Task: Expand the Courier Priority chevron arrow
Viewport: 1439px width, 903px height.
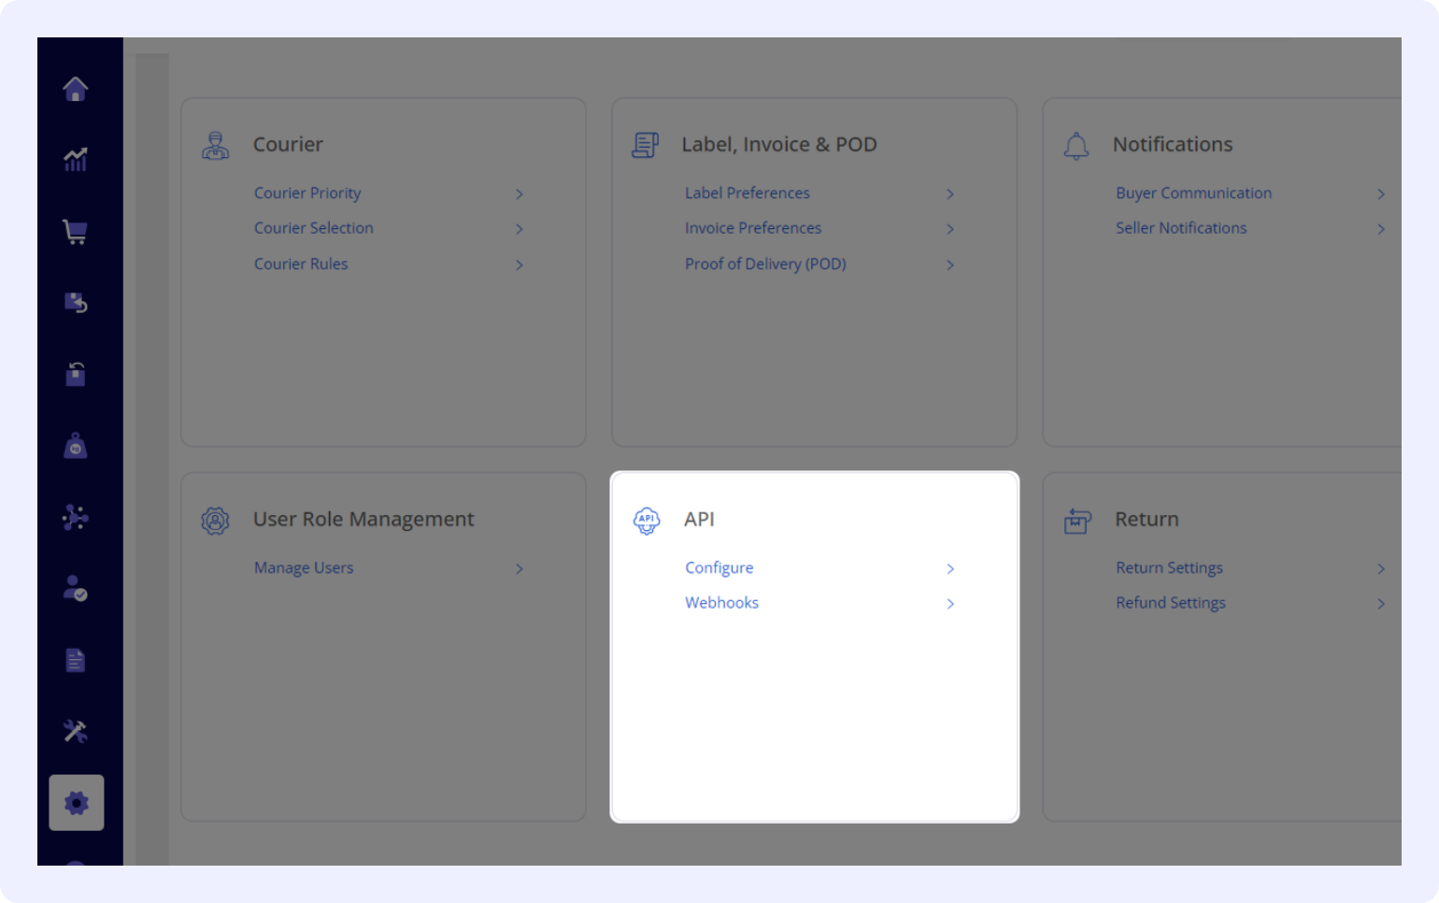Action: (x=520, y=193)
